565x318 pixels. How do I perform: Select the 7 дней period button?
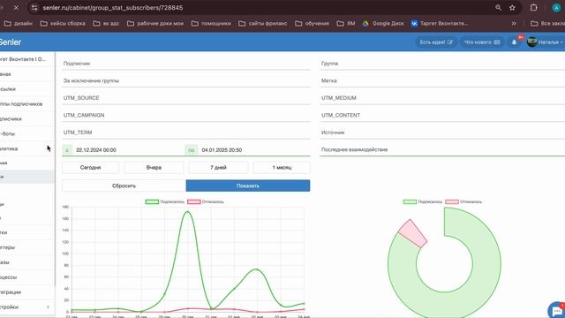(218, 168)
